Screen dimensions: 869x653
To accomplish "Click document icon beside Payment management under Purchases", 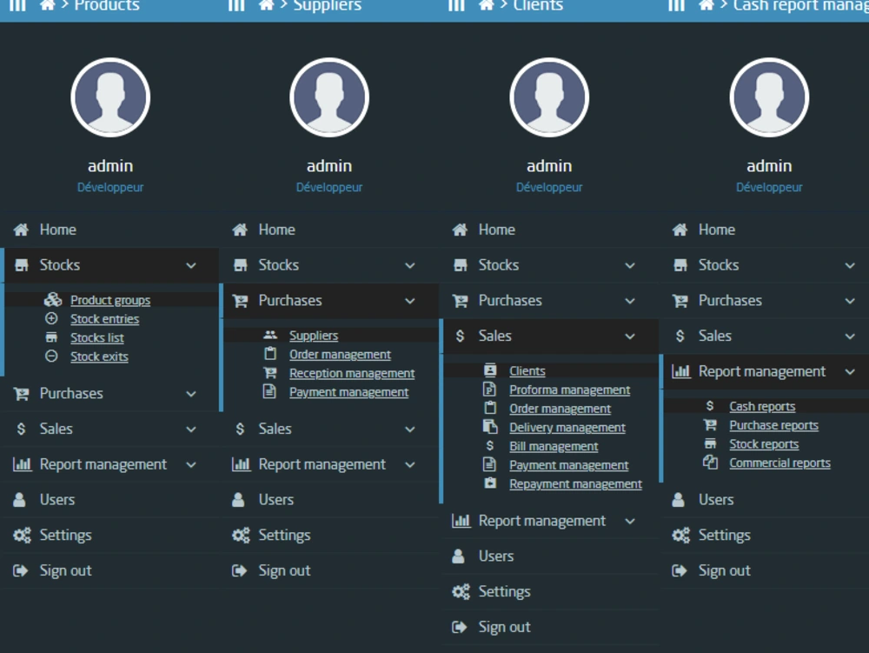I will [x=269, y=391].
